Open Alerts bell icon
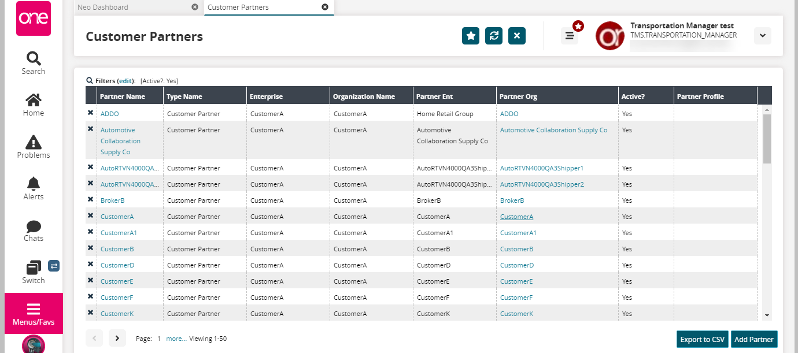Screen dimensions: 798x353 pos(33,184)
